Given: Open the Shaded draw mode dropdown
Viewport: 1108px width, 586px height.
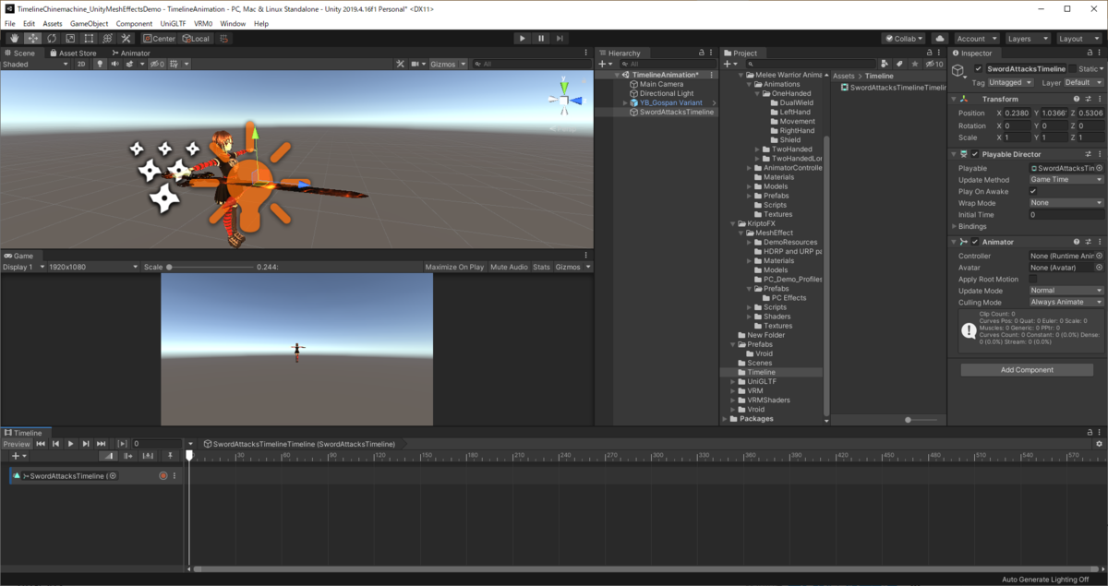Looking at the screenshot, I should click(35, 64).
